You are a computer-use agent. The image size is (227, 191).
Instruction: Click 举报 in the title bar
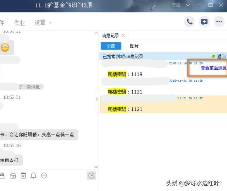[176, 5]
